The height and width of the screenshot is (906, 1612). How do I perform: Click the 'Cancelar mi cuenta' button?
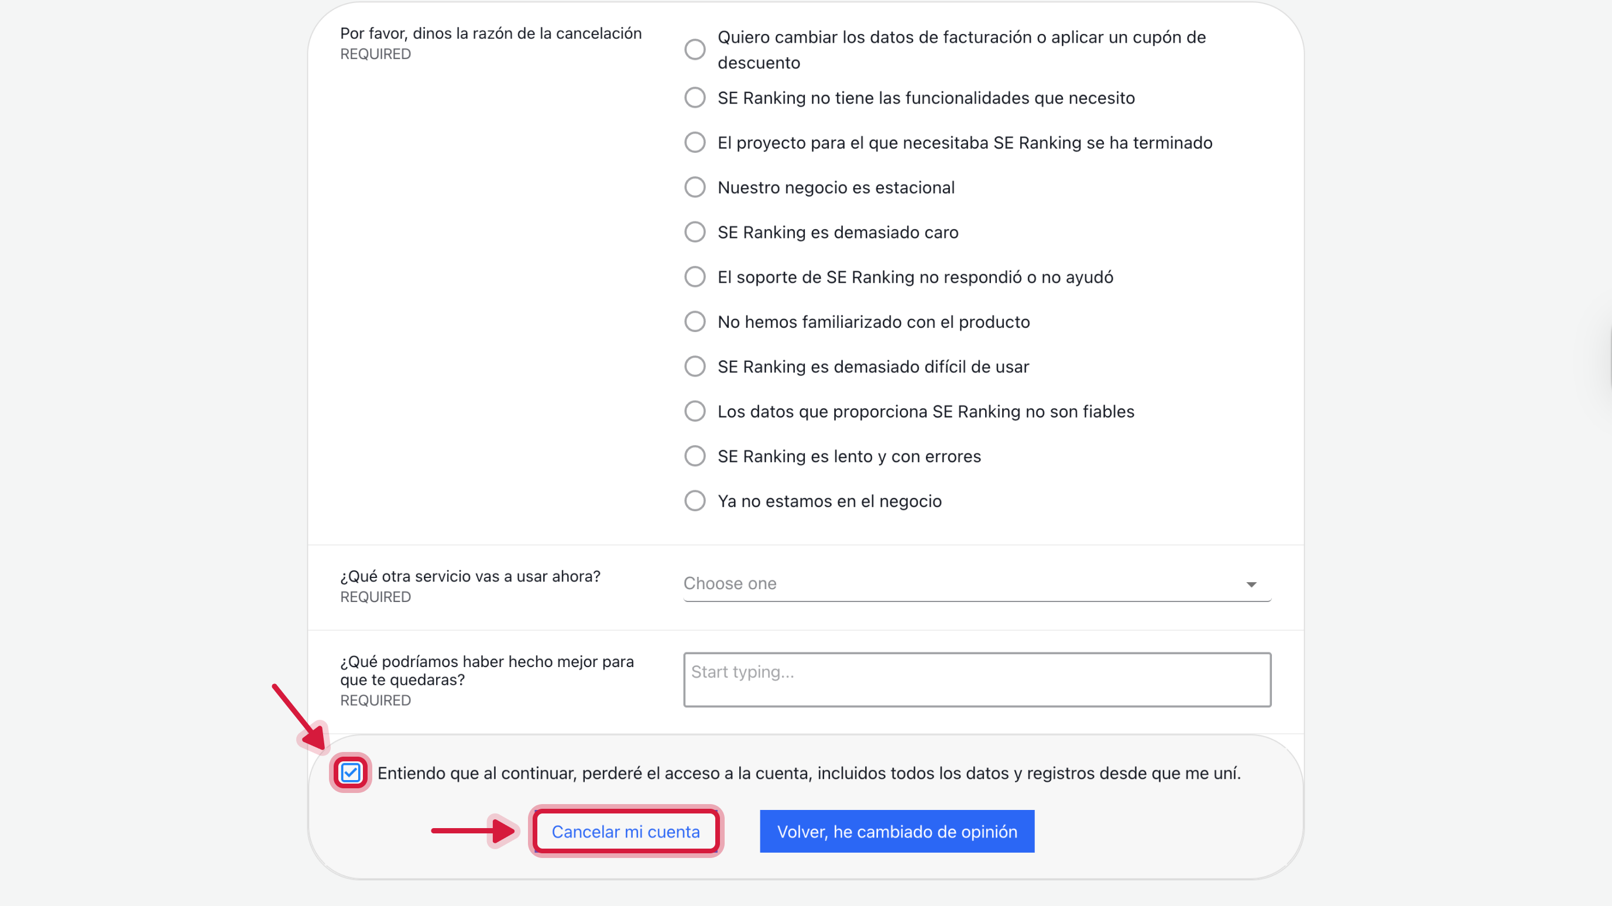(626, 832)
